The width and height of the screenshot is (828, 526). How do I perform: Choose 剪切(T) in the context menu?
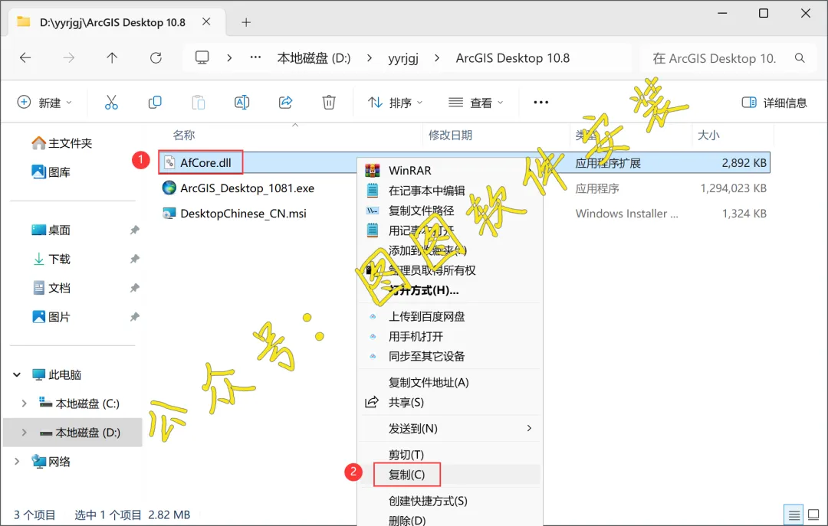click(406, 455)
